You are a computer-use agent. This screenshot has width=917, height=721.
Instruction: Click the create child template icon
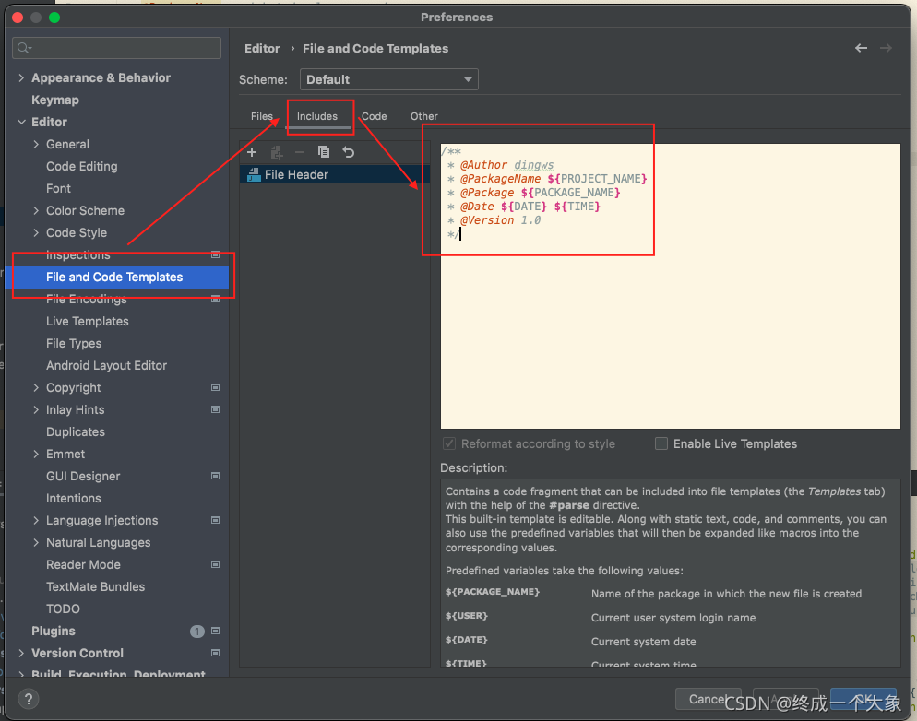click(277, 152)
